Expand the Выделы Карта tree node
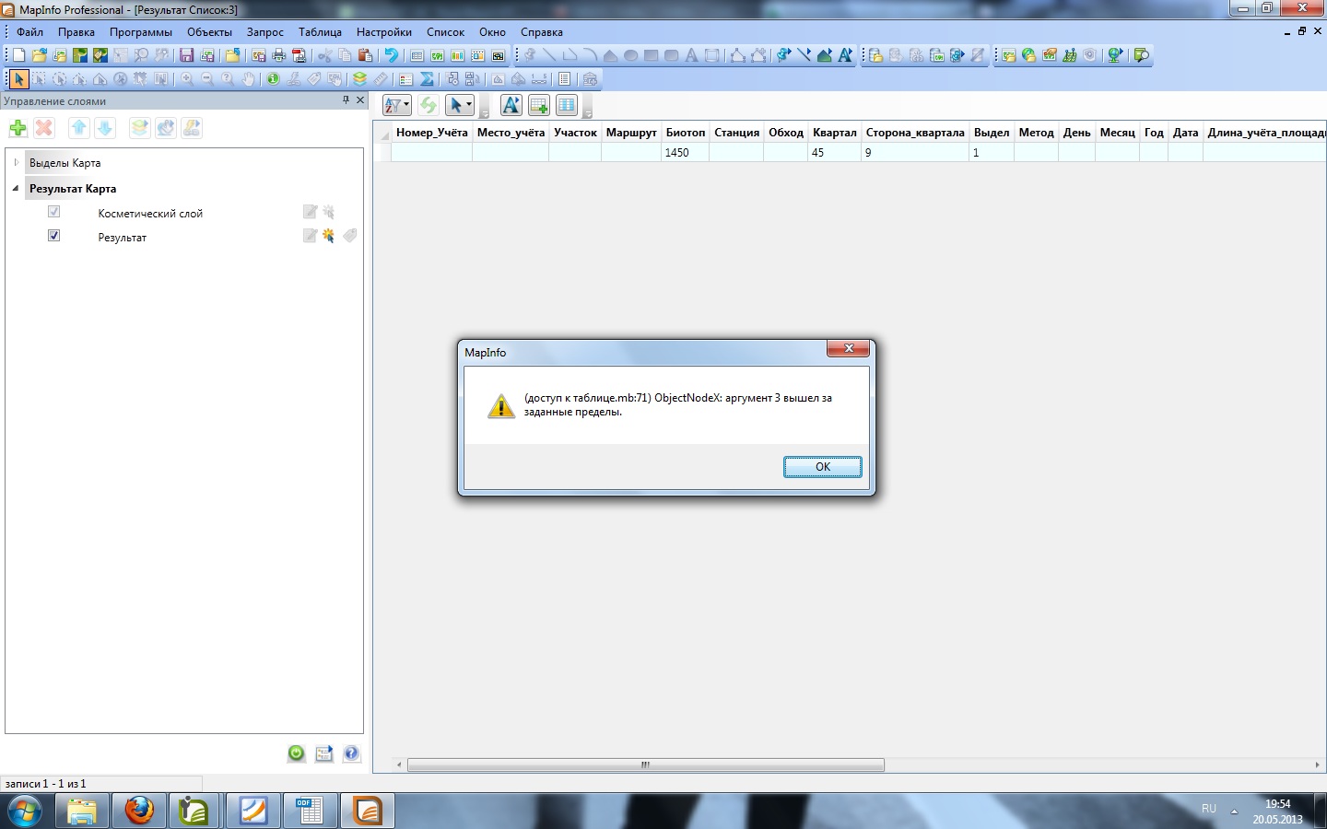Screen dimensions: 1327x829 [x=16, y=163]
